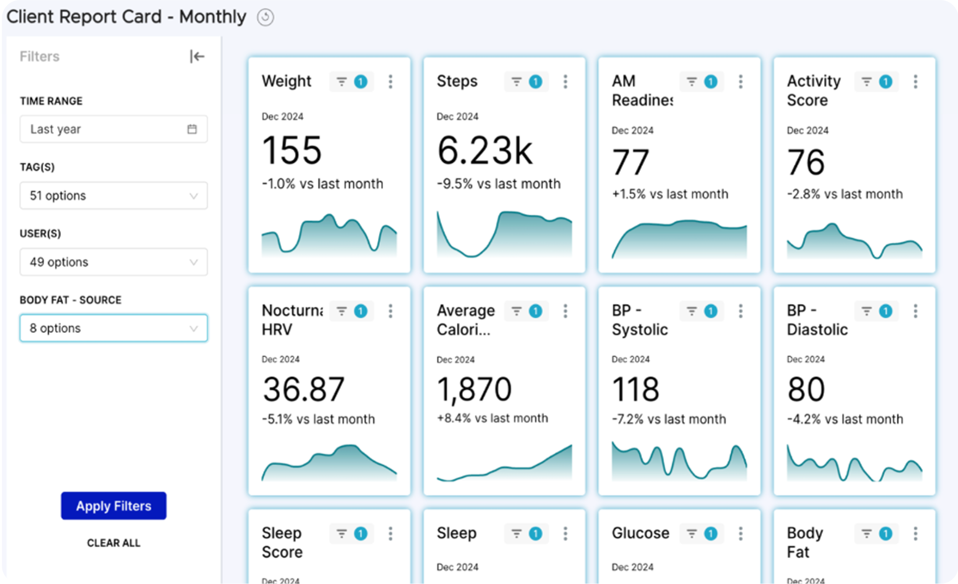Click the filter badge on Steps card
The width and height of the screenshot is (958, 584).
pos(526,82)
